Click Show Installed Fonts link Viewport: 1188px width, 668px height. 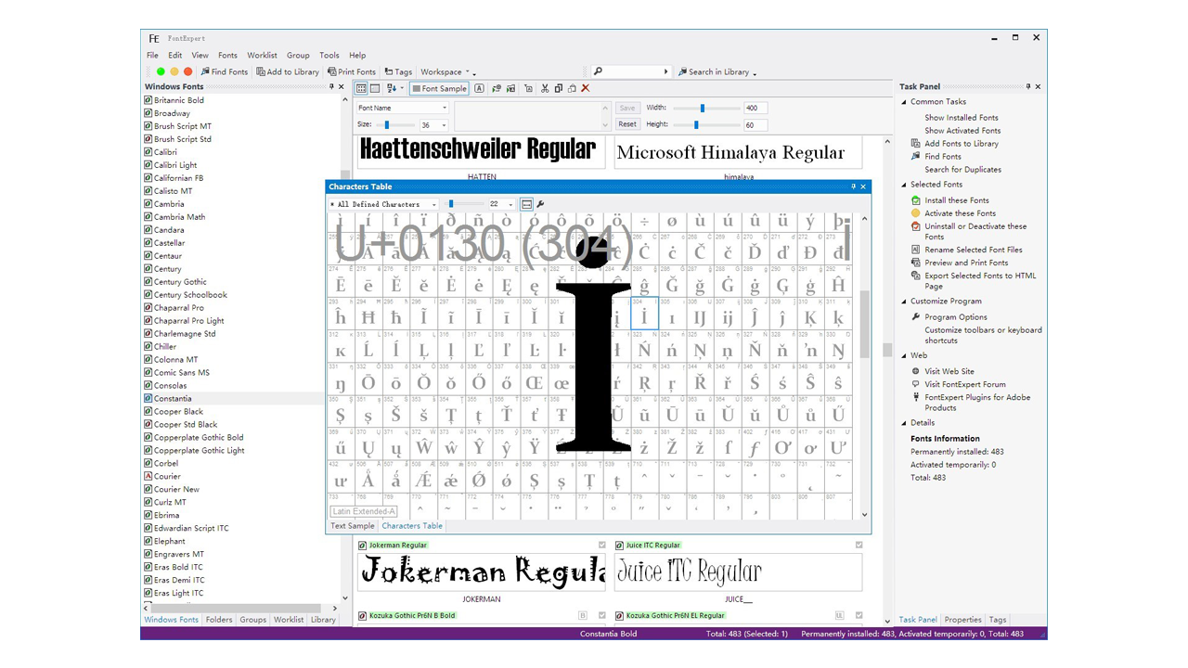(962, 118)
